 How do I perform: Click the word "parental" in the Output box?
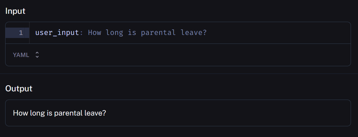coord(68,113)
